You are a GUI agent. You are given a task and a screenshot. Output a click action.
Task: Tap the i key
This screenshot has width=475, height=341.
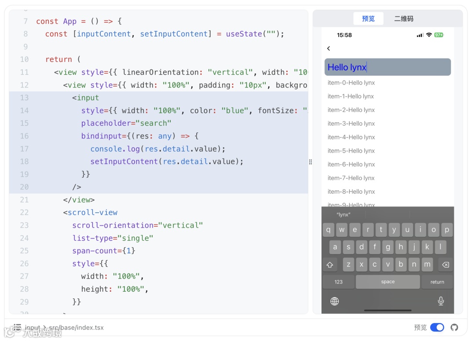(x=420, y=230)
